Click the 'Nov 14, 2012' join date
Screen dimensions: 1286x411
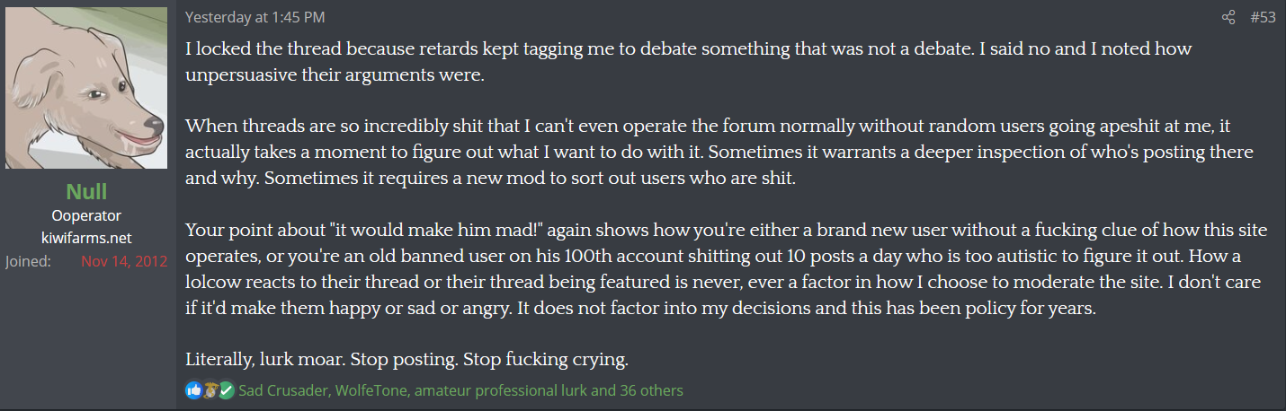(124, 262)
